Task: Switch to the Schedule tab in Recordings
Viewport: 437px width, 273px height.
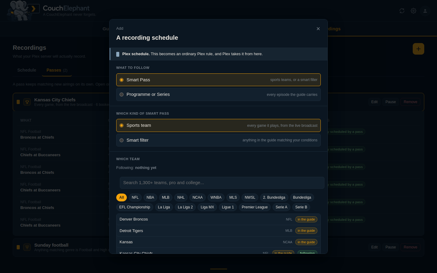Action: (27, 70)
